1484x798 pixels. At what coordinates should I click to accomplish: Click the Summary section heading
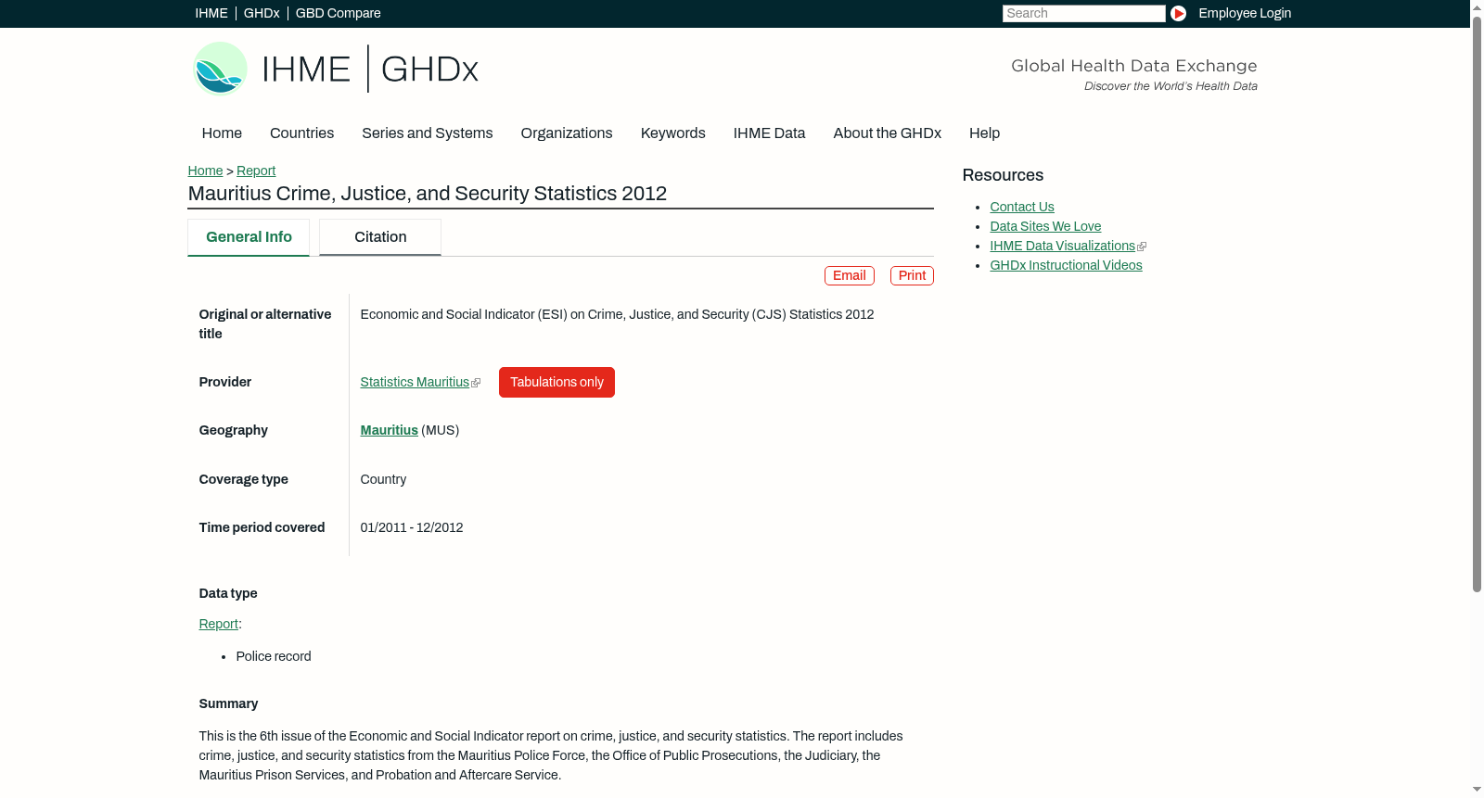(228, 704)
